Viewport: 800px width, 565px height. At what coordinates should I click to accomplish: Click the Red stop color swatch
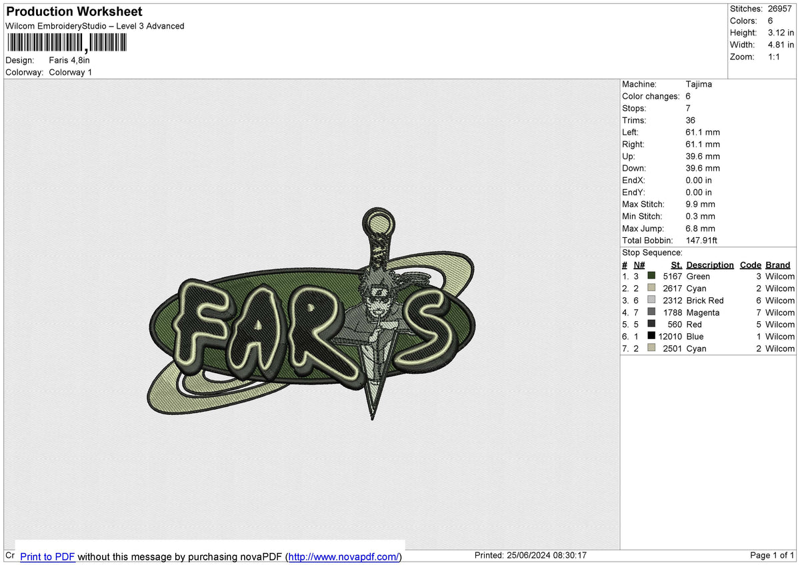[651, 324]
